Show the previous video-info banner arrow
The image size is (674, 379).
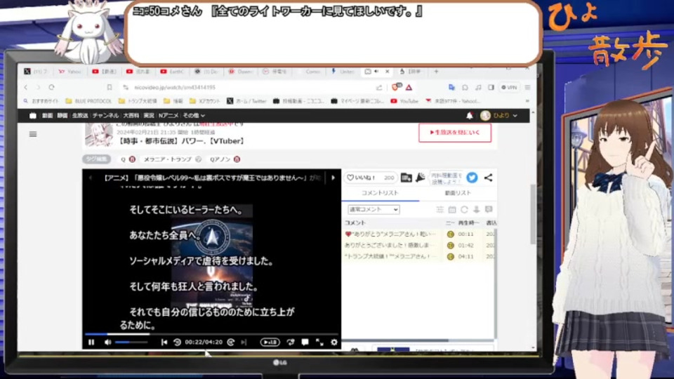coord(91,178)
